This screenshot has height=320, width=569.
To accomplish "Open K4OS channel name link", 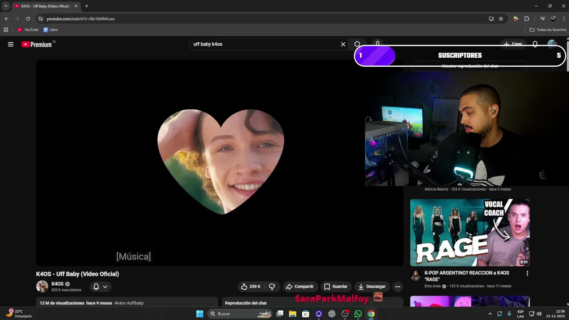I will tap(57, 284).
